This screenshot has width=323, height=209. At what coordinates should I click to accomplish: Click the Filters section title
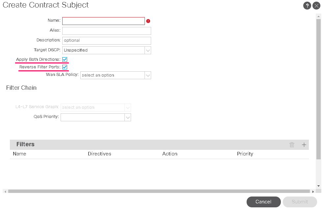pos(25,144)
